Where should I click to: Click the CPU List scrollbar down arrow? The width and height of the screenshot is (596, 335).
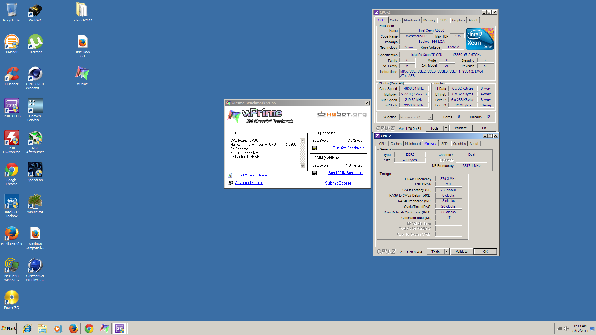pos(303,166)
